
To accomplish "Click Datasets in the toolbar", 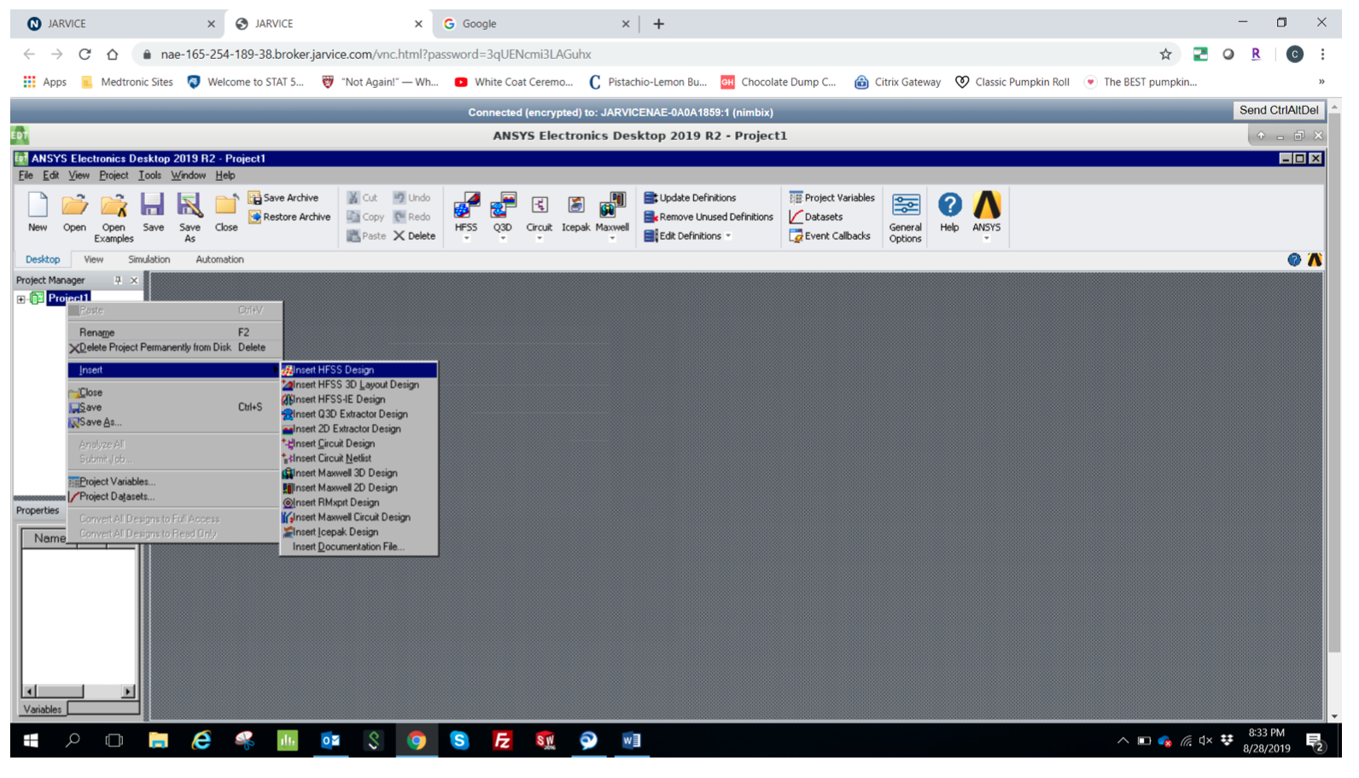I will [x=816, y=218].
